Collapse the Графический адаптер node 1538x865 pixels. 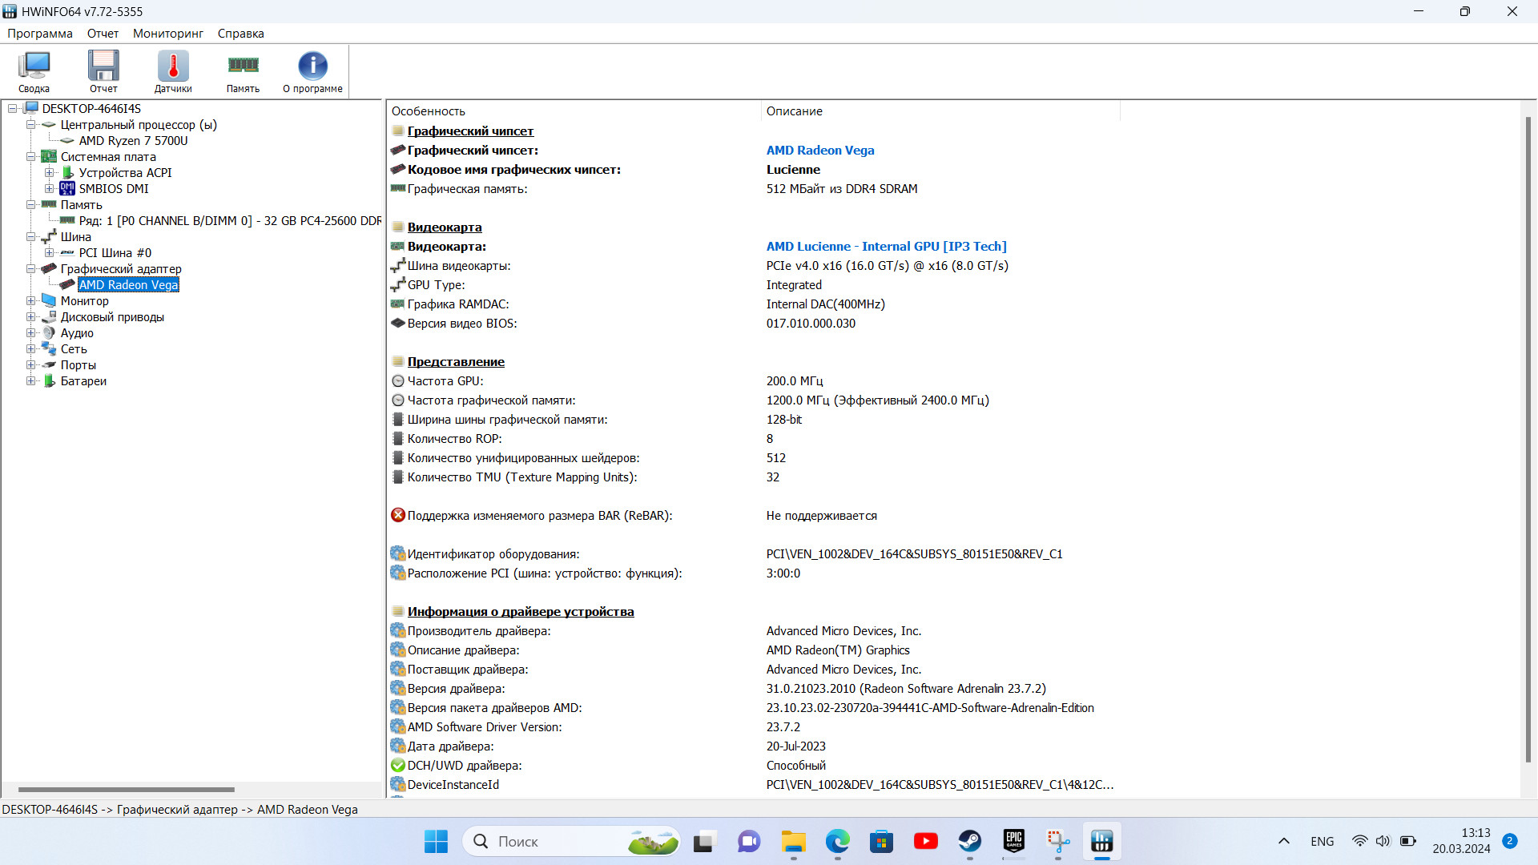pos(30,269)
